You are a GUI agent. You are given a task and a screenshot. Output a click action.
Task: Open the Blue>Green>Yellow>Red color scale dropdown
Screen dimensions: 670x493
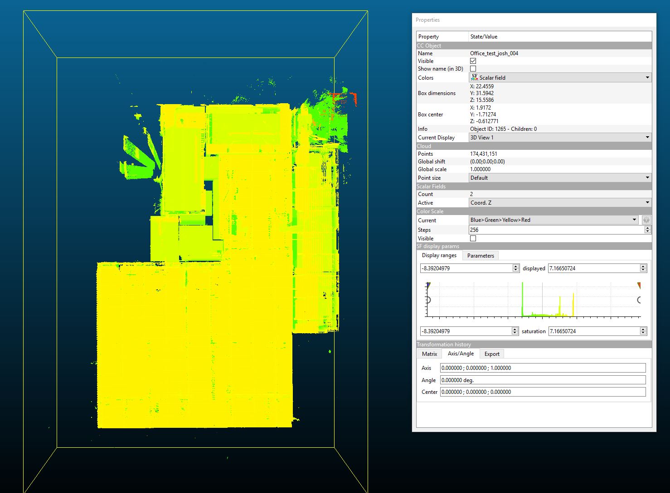[x=553, y=220]
